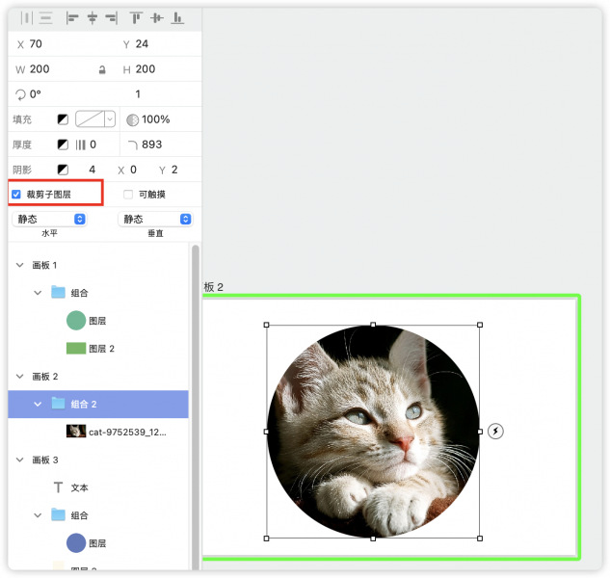
Task: Click the lightning interaction icon beside the cat image
Action: [495, 431]
